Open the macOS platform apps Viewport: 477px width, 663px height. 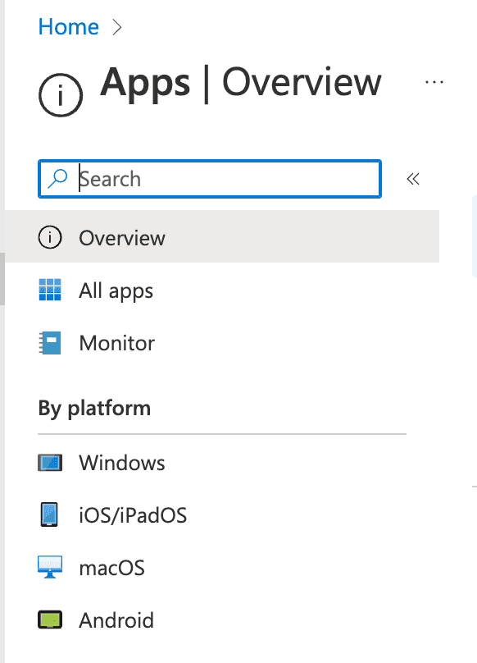pos(222,568)
